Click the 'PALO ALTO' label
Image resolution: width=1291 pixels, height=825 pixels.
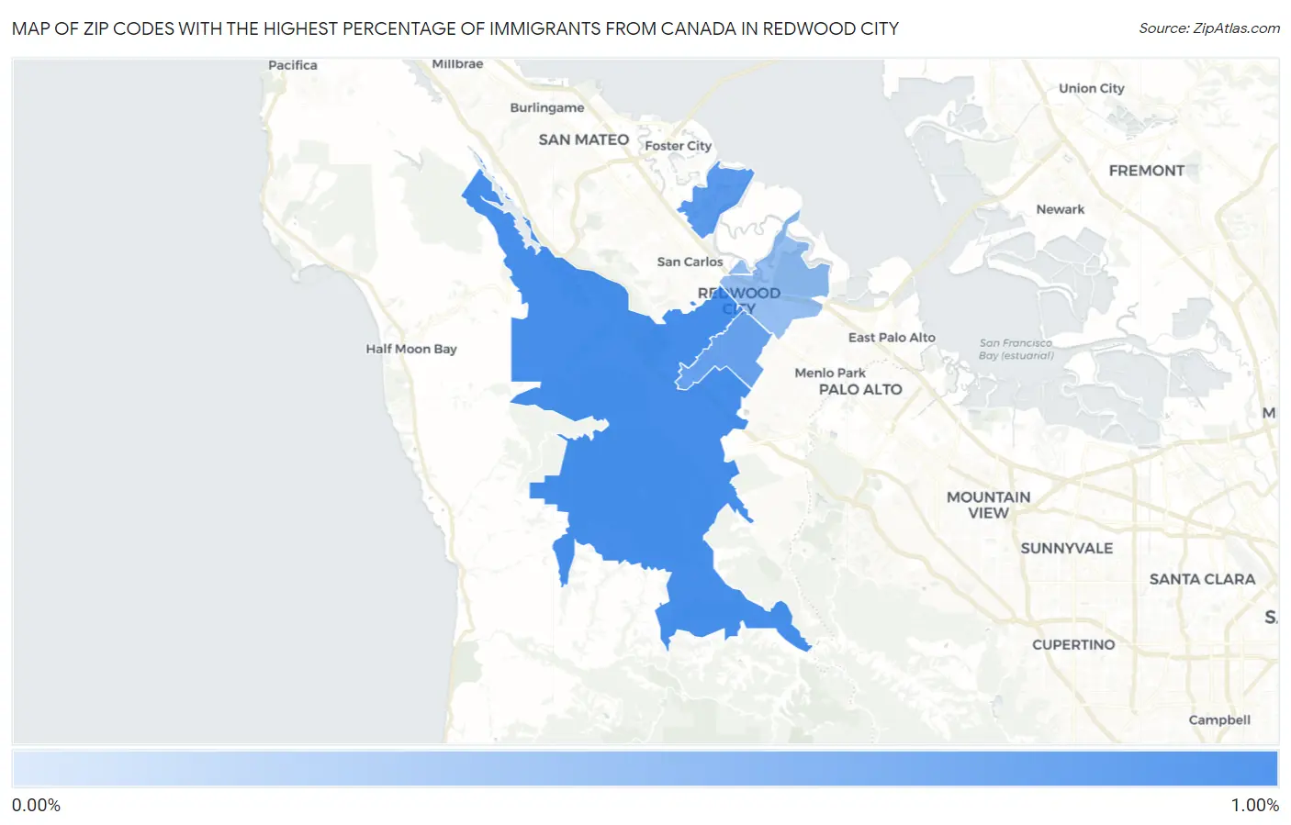[860, 389]
